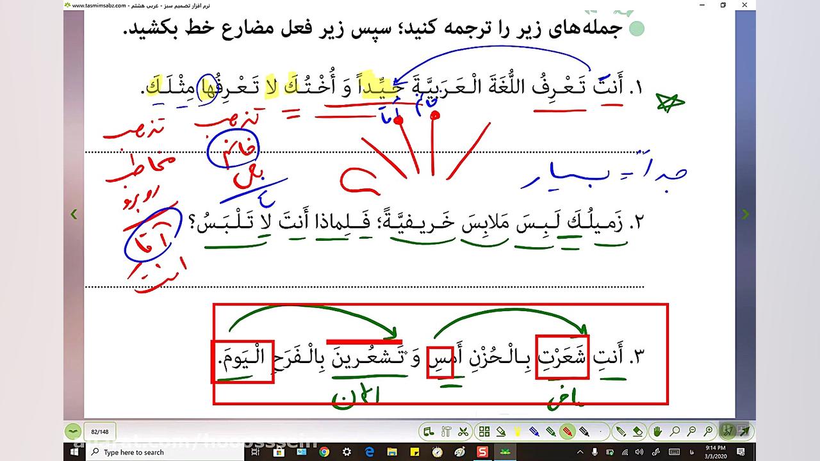
Task: Select the yellow highlighter tool
Action: pos(518,431)
